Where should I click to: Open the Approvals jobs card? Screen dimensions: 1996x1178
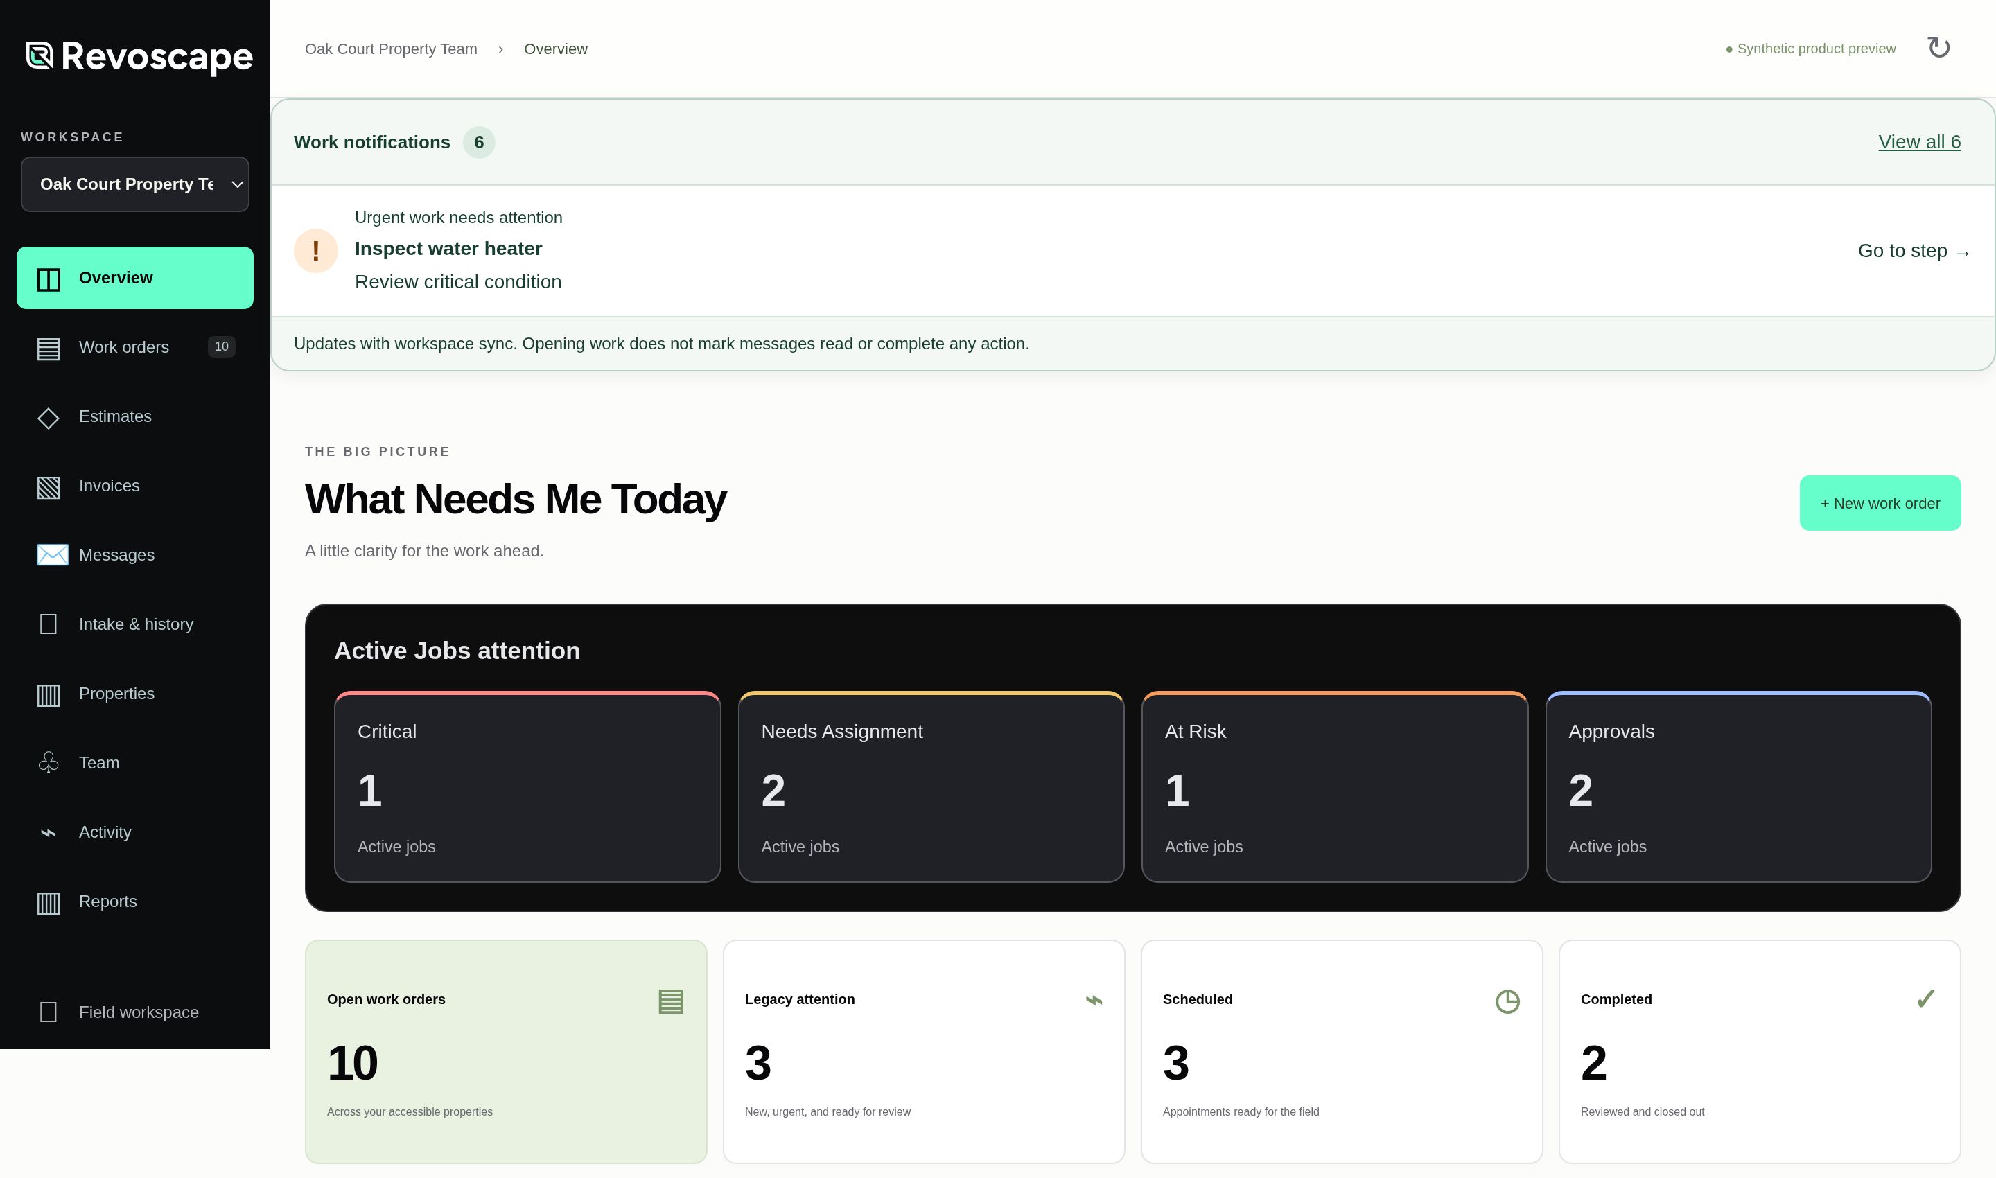[x=1738, y=786]
